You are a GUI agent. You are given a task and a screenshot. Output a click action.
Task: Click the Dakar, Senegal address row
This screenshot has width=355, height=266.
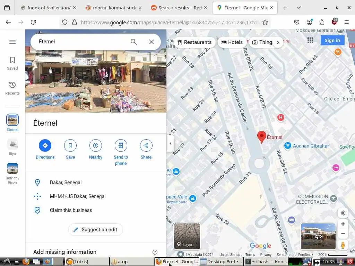(x=96, y=183)
